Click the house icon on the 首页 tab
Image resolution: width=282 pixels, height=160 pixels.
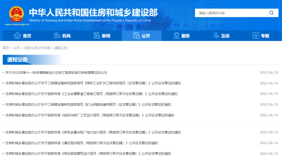pos(17,35)
